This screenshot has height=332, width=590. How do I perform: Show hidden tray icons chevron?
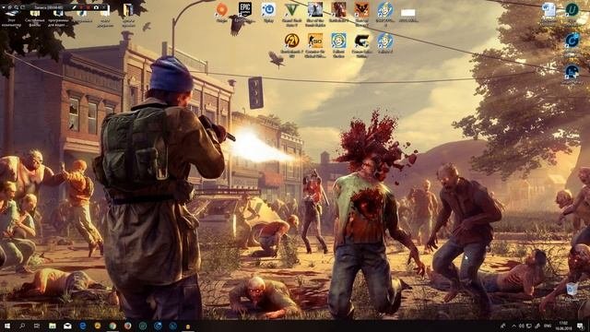point(513,326)
